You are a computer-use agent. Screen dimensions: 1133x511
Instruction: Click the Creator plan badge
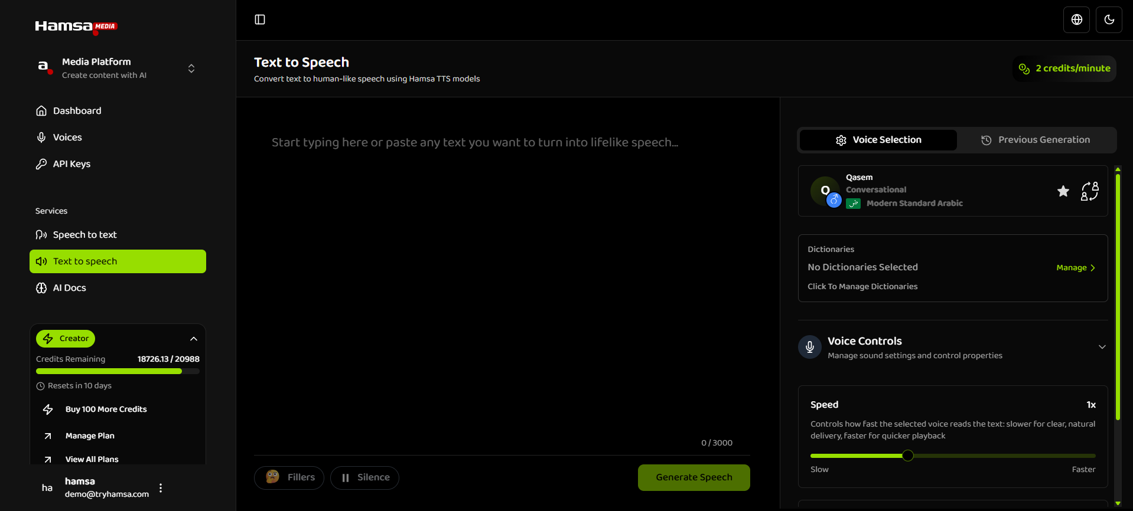[x=66, y=339]
